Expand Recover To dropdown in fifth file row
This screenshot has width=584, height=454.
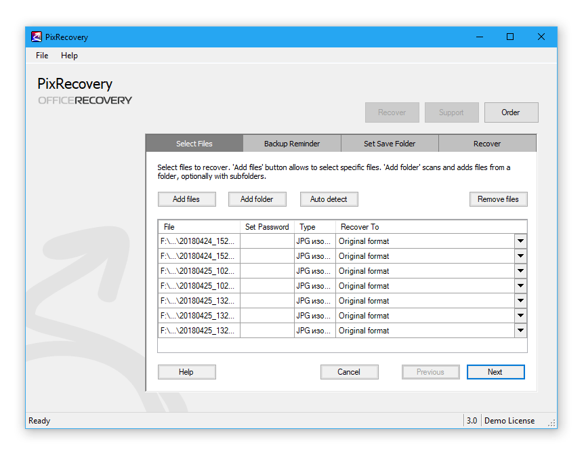point(520,301)
